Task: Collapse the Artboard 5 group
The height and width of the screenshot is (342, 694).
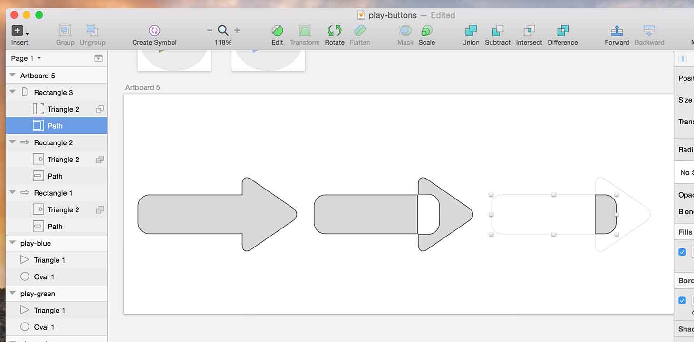Action: [12, 76]
